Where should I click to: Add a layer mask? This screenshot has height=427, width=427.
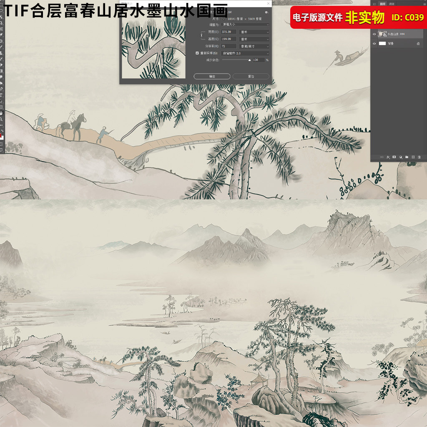point(394,157)
